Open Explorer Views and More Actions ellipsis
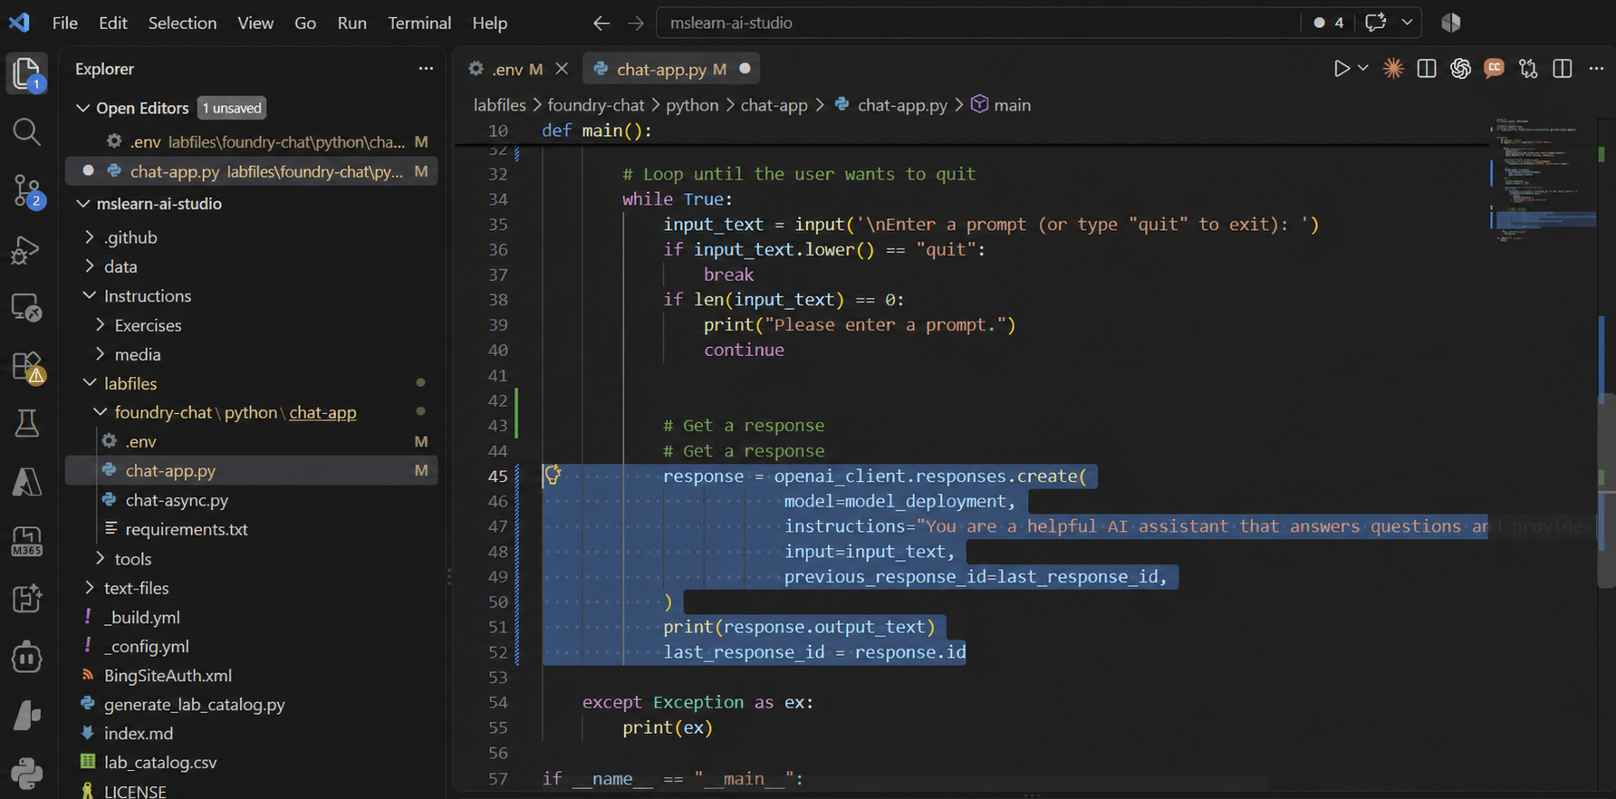The height and width of the screenshot is (799, 1616). [x=426, y=69]
